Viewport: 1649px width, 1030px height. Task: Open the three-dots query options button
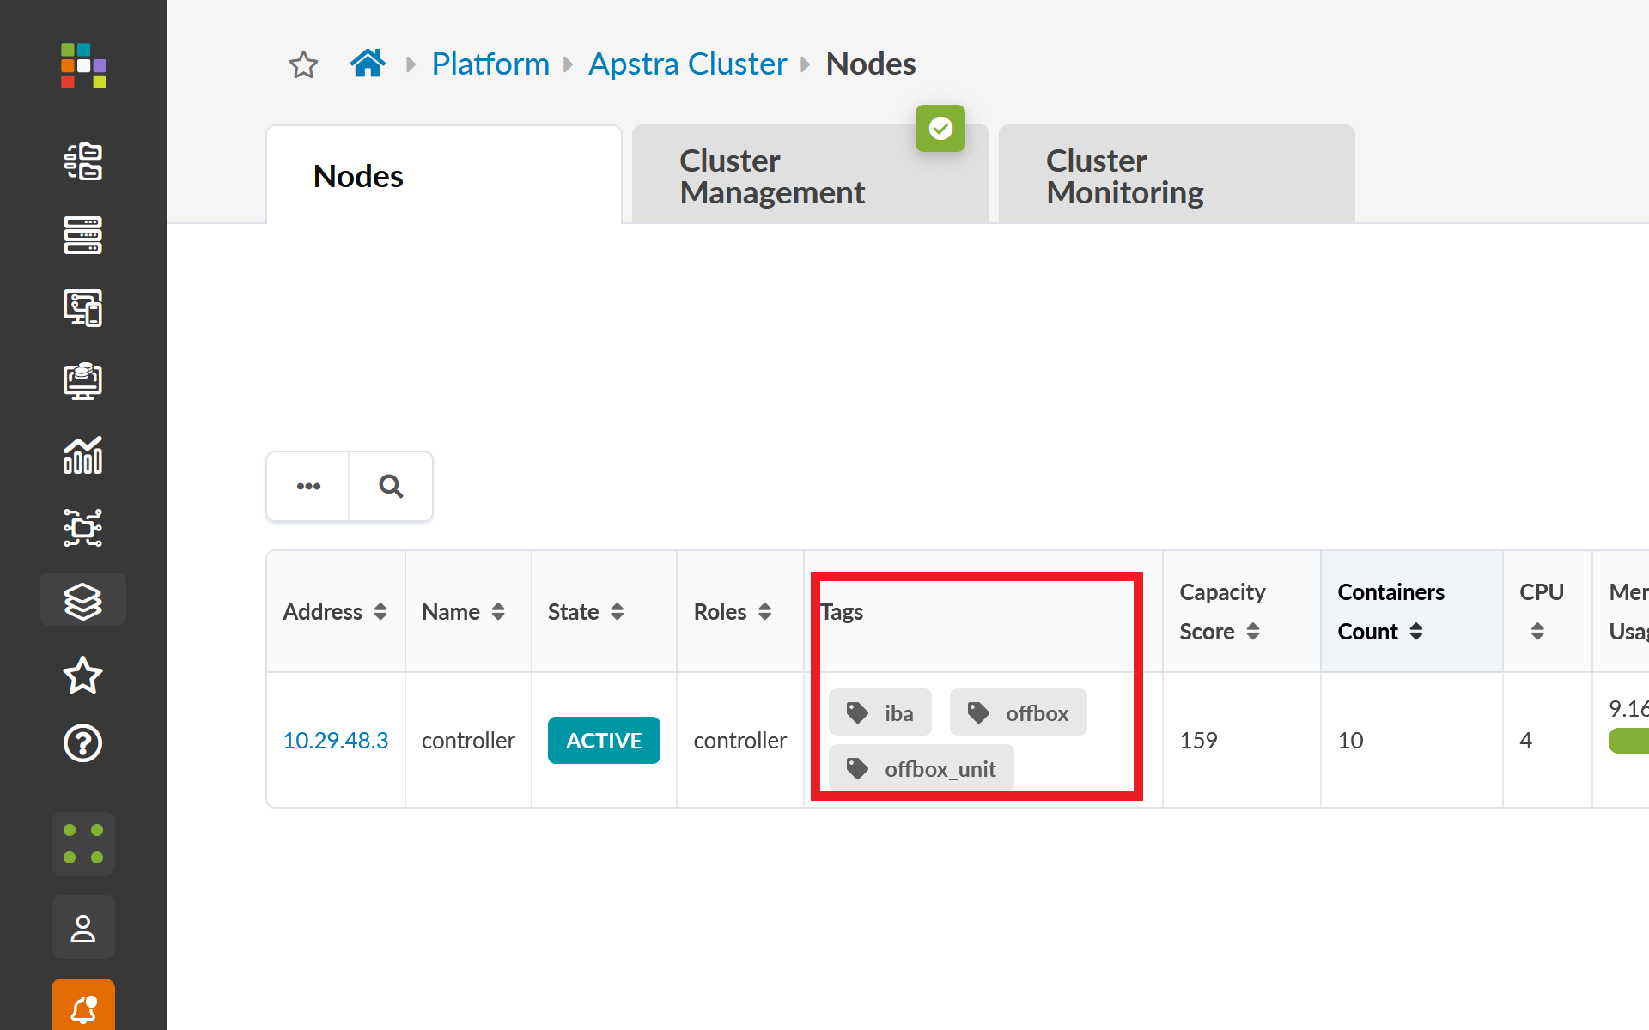pos(308,487)
